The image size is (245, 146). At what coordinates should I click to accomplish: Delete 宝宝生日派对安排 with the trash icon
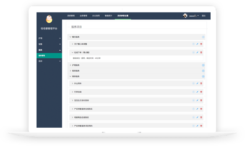201,100
